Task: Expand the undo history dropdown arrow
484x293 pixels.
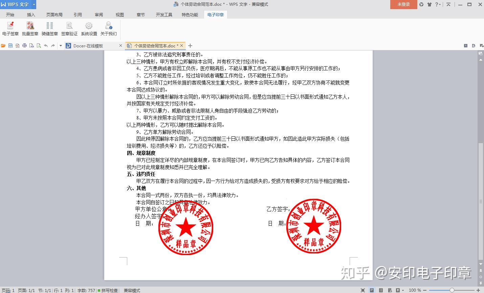Action: tap(60, 46)
